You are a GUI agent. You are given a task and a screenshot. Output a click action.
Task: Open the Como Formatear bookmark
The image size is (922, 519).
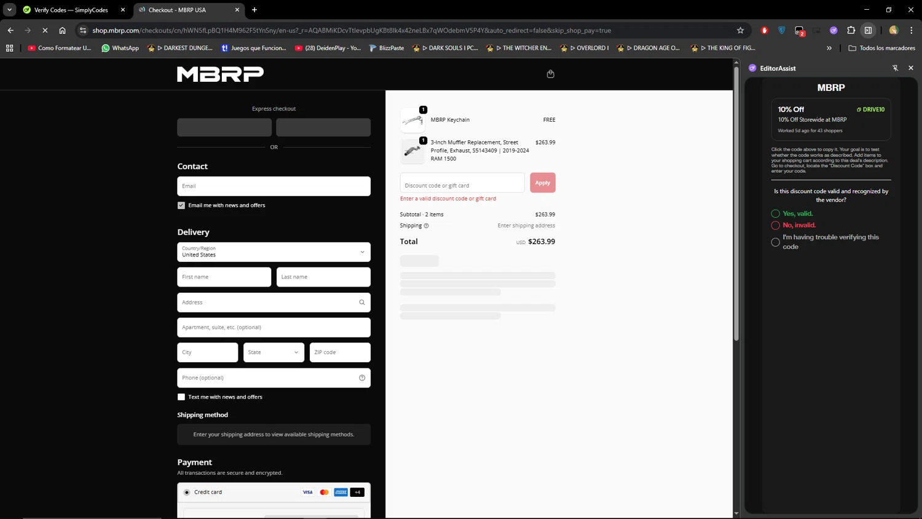(59, 48)
